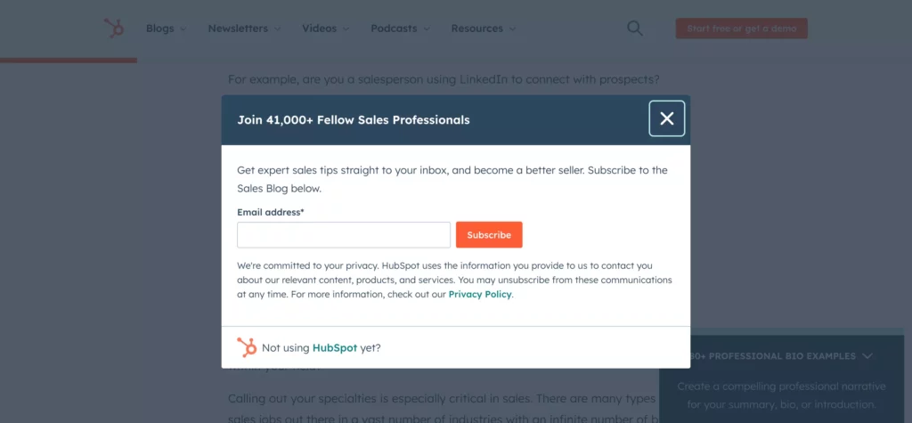
Task: Click 'Calling out your specialties' paragraph
Action: coord(442,408)
